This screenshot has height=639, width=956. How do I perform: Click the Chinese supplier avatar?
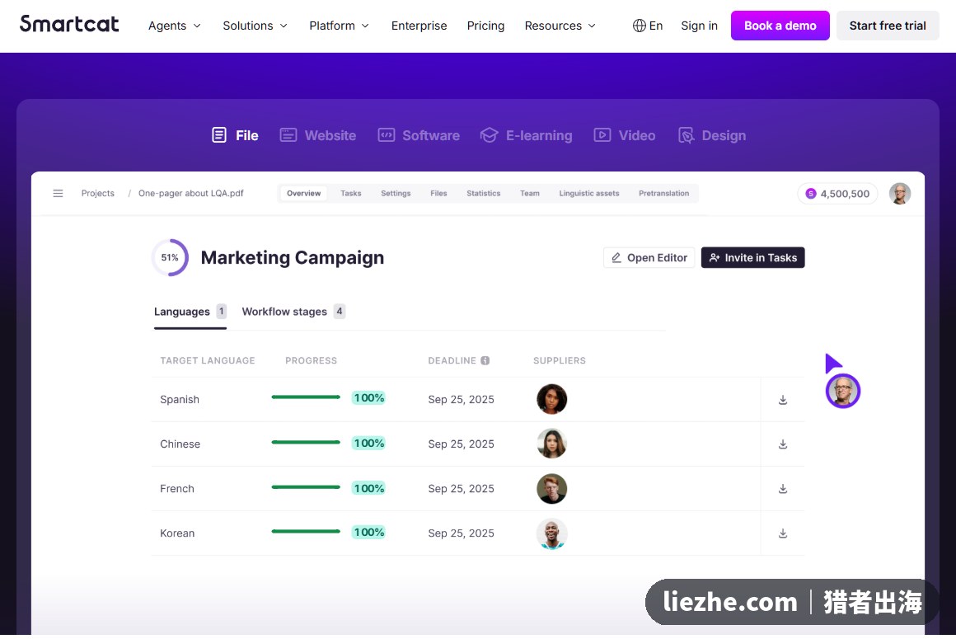[x=552, y=444]
